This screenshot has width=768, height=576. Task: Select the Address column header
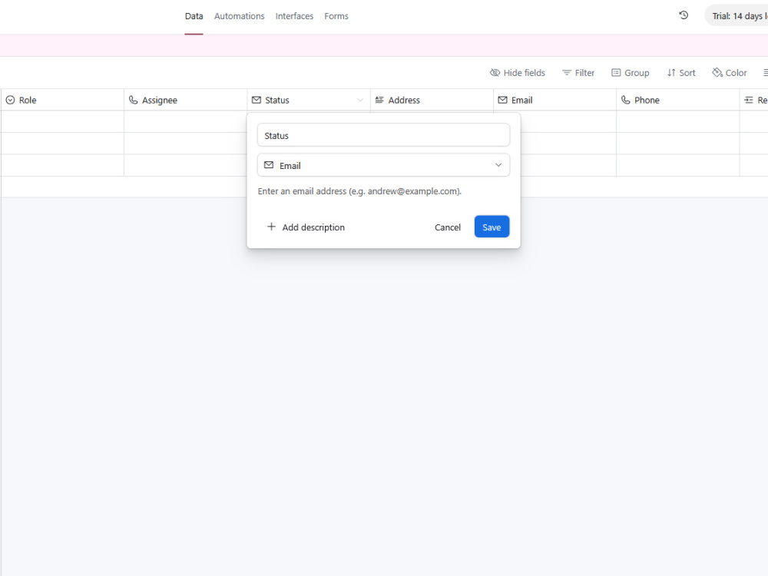click(432, 100)
